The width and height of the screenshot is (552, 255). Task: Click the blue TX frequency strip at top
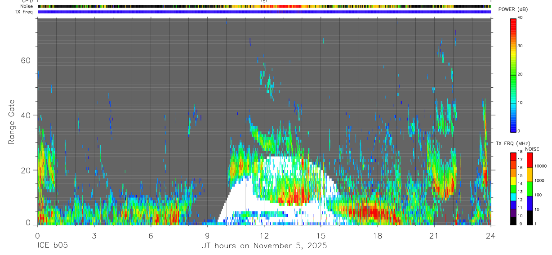[264, 12]
